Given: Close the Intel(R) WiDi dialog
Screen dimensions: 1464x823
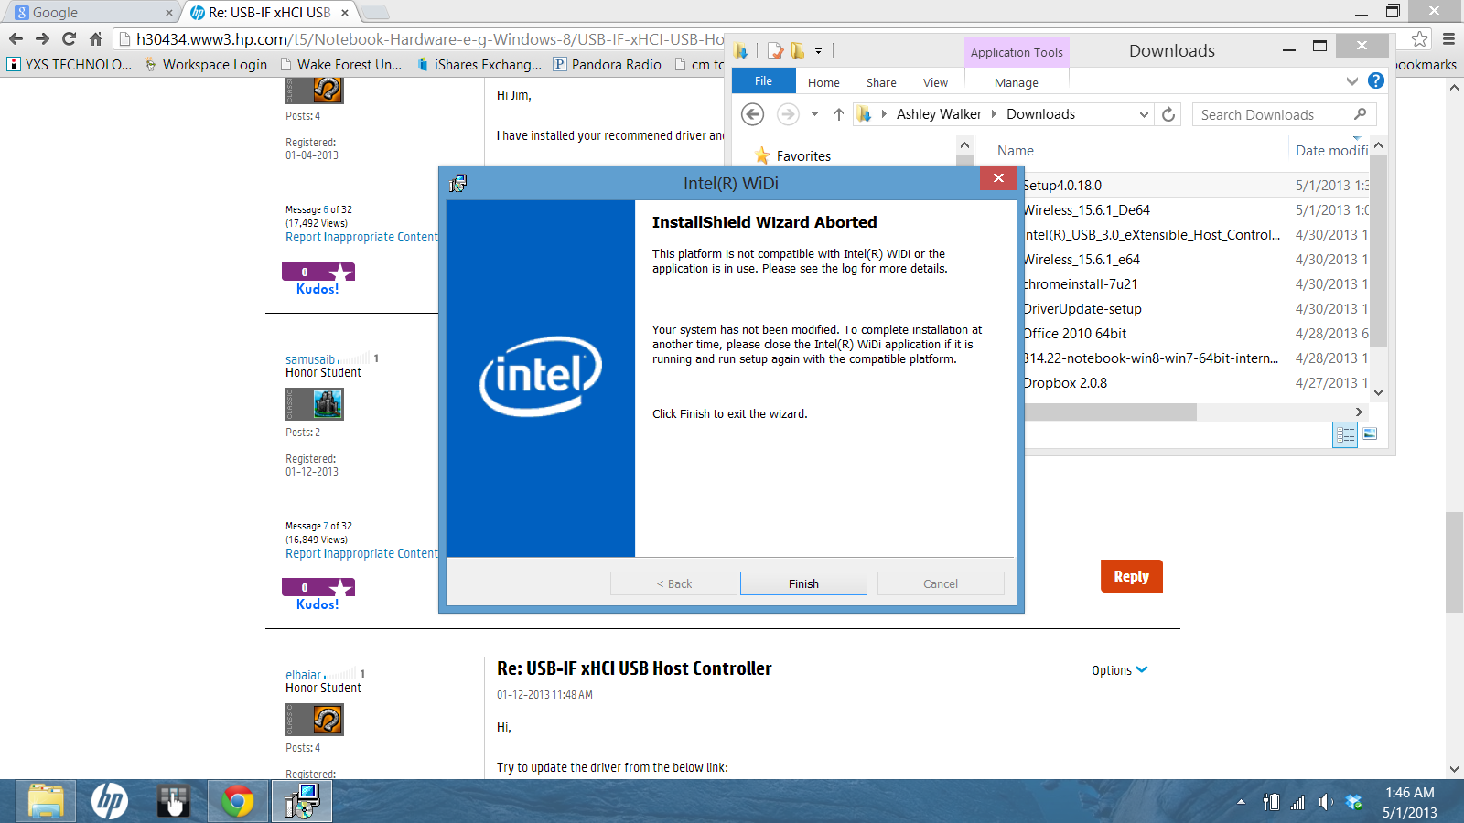Looking at the screenshot, I should pos(998,177).
